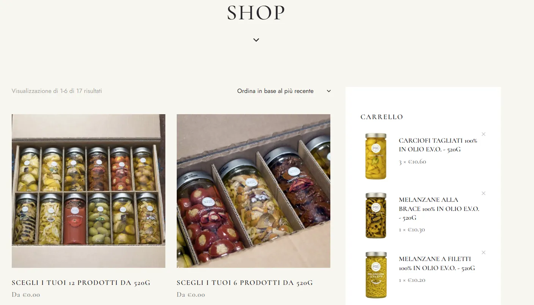The height and width of the screenshot is (305, 534).
Task: Remove Melanzane a Filetti from cart
Action: (x=484, y=253)
